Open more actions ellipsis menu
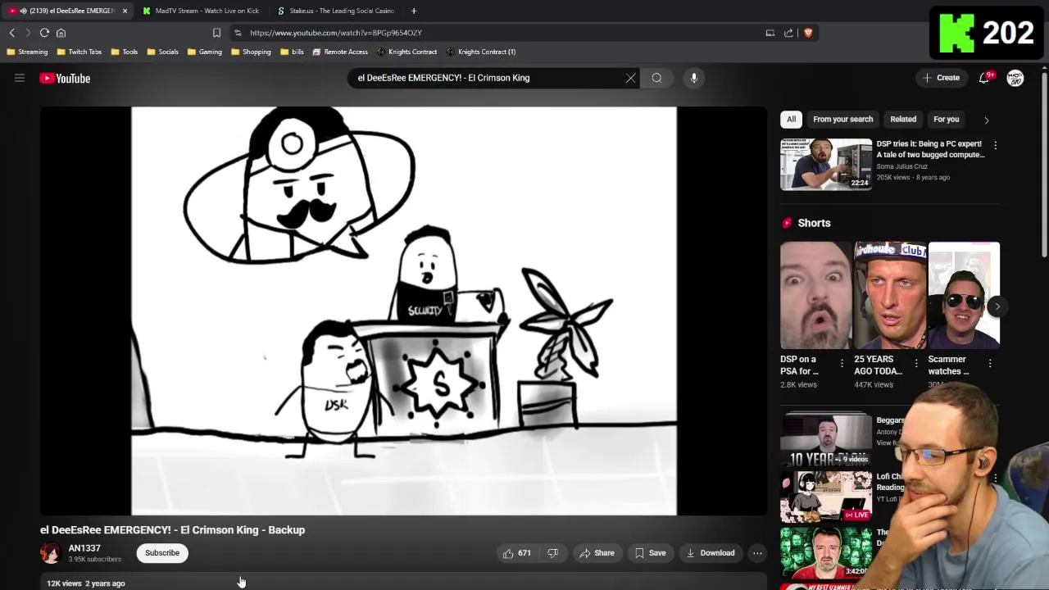The height and width of the screenshot is (590, 1049). click(x=757, y=553)
